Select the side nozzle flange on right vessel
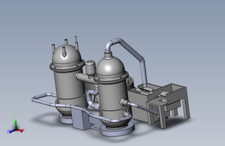This screenshot has width=225, height=146. point(123,102)
